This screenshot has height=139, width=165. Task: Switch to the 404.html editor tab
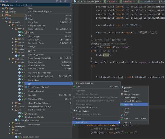point(111,1)
